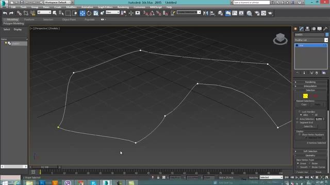Click the 3ds Max application button
The width and height of the screenshot is (330, 185).
pyautogui.click(x=4, y=4)
